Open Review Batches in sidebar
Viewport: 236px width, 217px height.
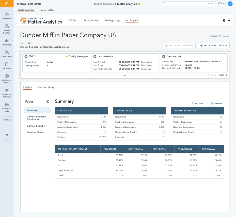[7, 29]
